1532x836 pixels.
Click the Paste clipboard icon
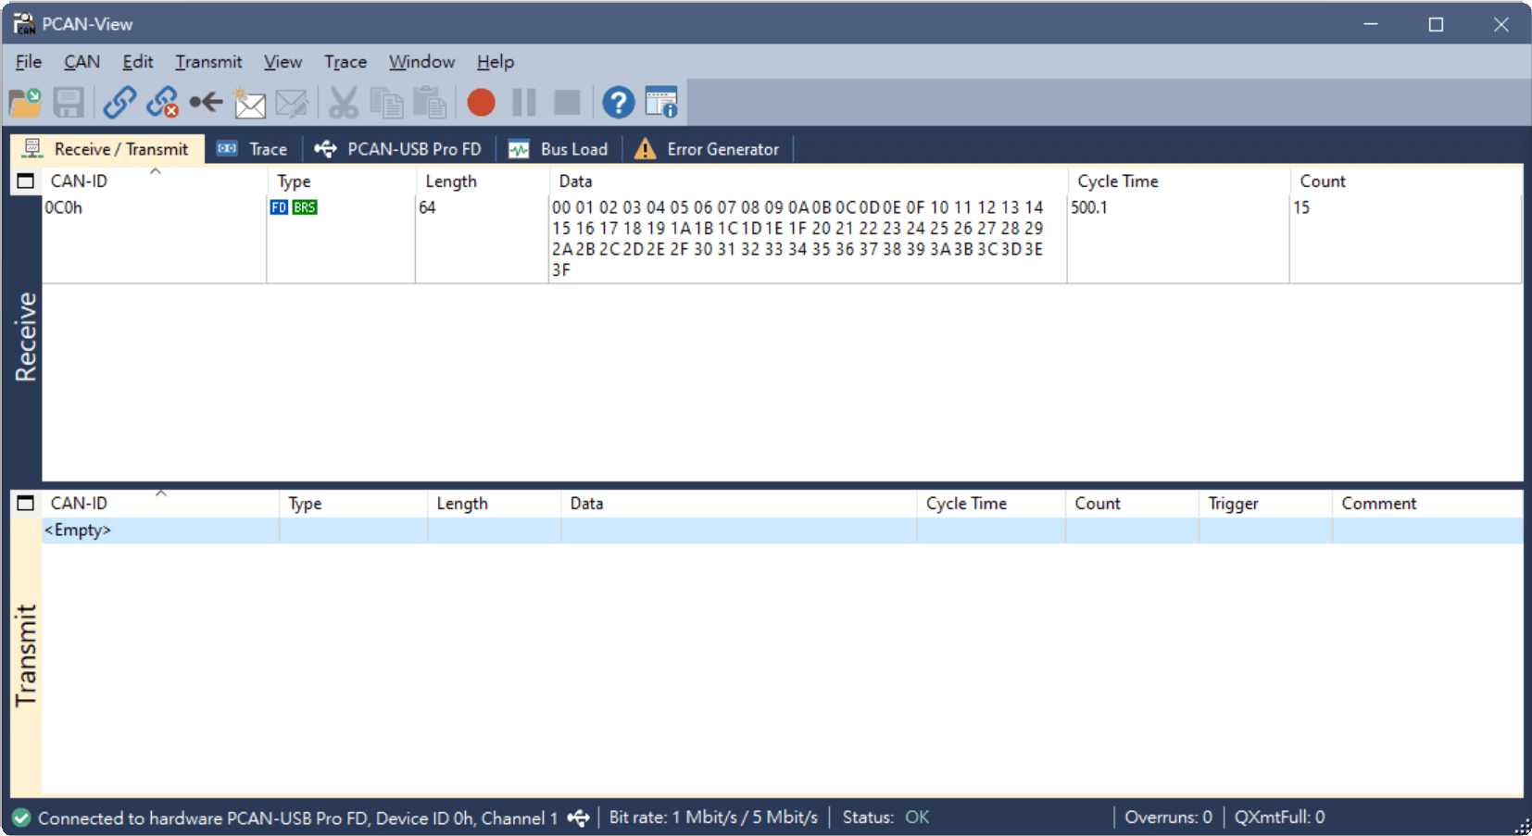(x=430, y=102)
